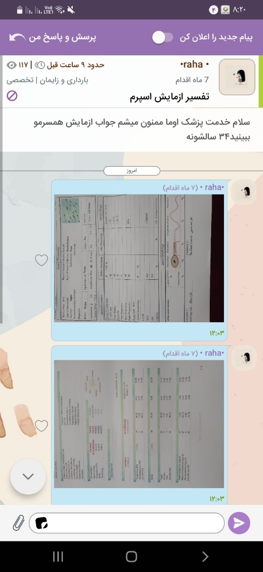The image size is (263, 572).
Task: Tap the Android home button
Action: tap(131, 556)
